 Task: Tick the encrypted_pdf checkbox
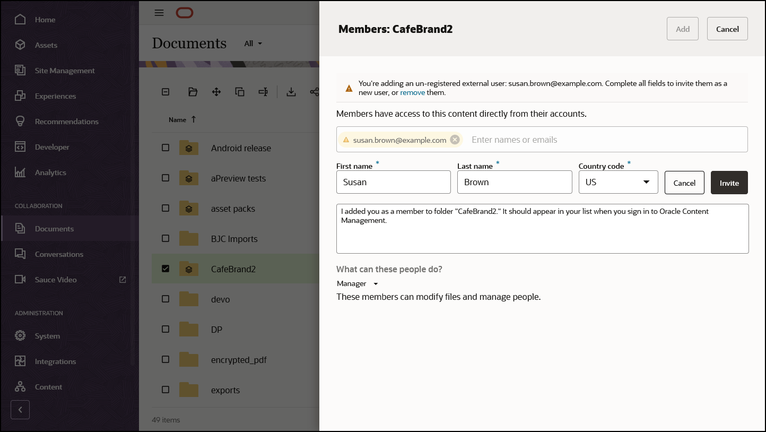coord(166,359)
